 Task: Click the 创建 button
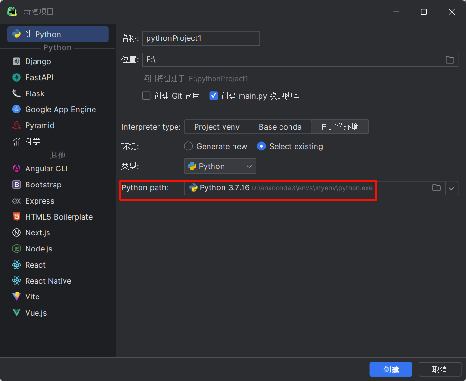coord(391,370)
